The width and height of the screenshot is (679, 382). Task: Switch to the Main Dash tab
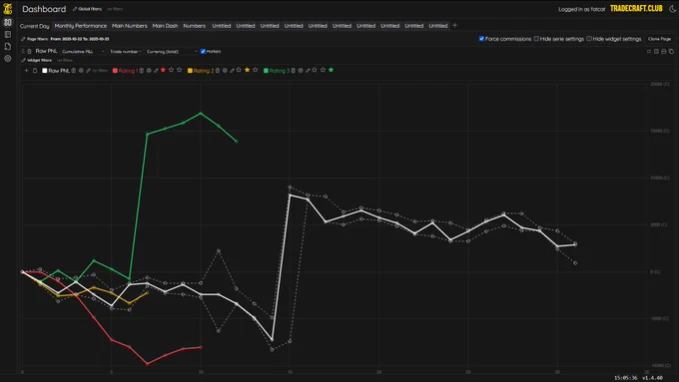(x=165, y=26)
